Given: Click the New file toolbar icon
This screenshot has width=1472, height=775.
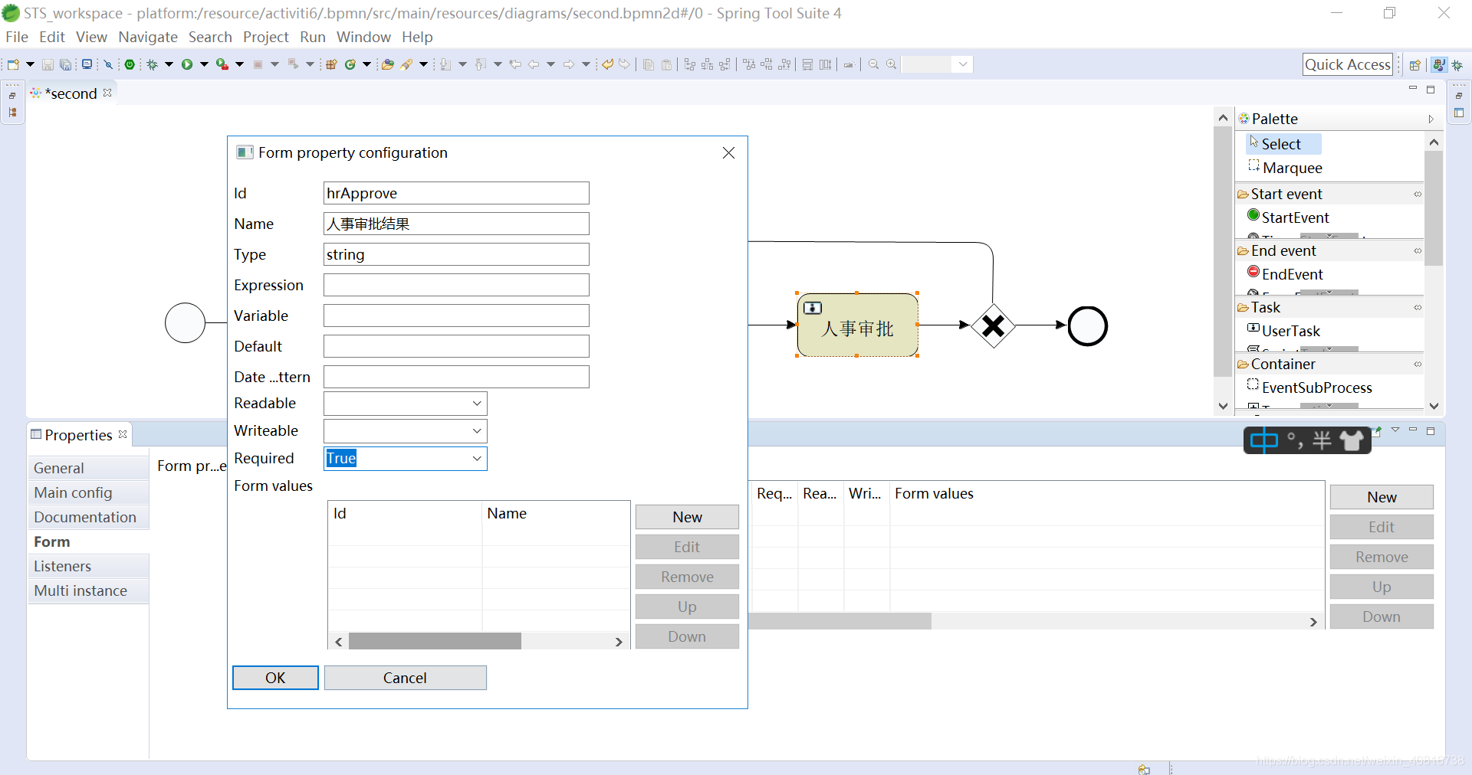Looking at the screenshot, I should 12,65.
